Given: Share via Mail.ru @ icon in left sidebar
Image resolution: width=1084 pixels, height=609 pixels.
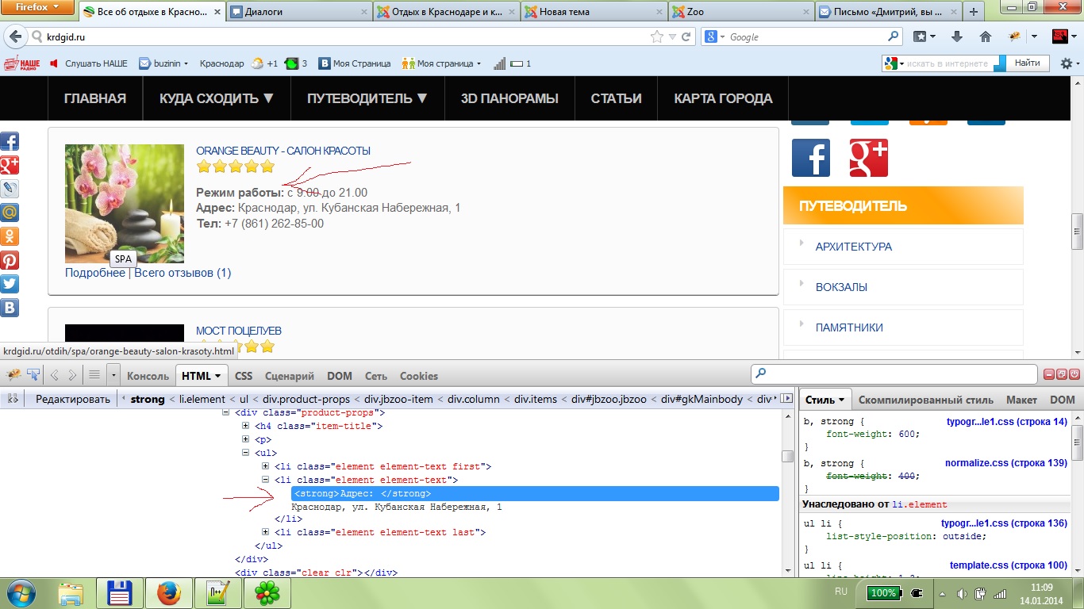Looking at the screenshot, I should coord(10,213).
